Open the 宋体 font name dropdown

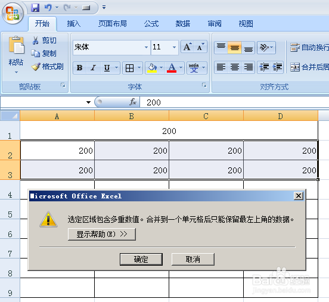click(146, 48)
